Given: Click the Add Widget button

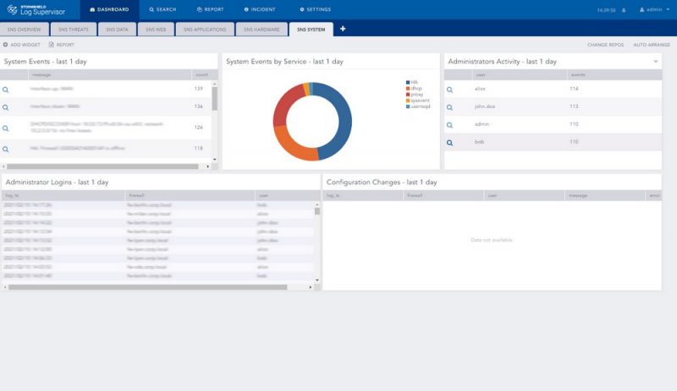Looking at the screenshot, I should pyautogui.click(x=22, y=45).
